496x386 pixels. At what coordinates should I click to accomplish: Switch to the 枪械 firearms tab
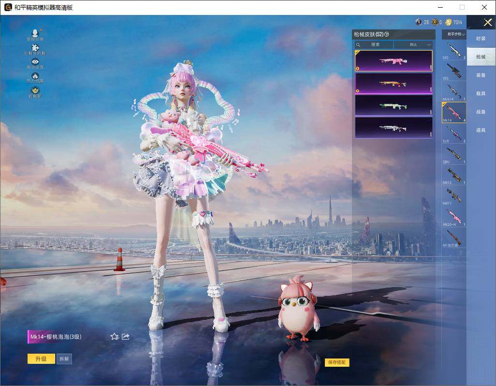[x=481, y=57]
